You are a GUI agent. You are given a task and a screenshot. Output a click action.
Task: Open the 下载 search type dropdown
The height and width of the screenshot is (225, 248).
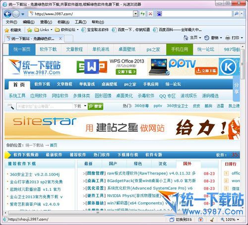(80, 106)
